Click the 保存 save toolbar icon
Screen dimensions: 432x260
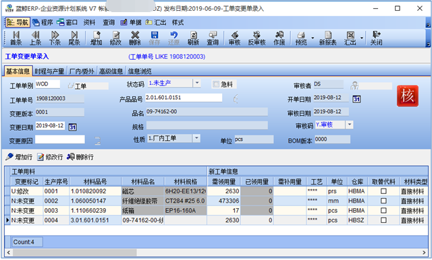pos(155,38)
